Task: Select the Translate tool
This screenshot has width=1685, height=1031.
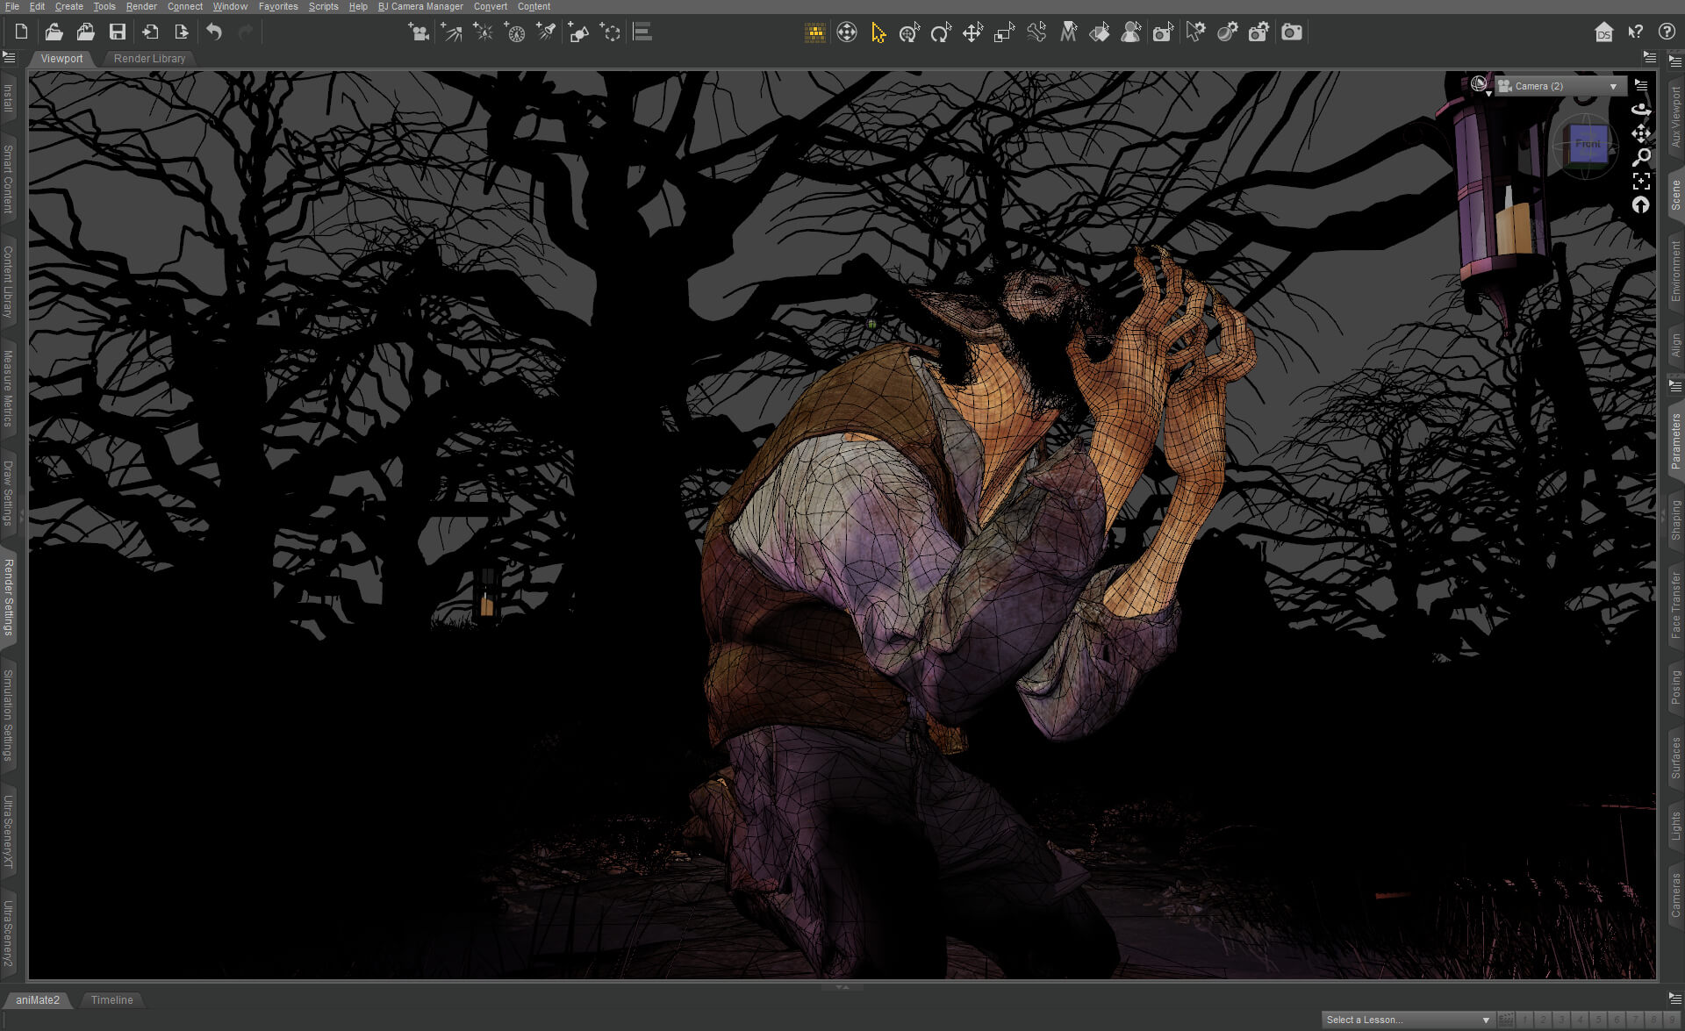Action: tap(972, 32)
